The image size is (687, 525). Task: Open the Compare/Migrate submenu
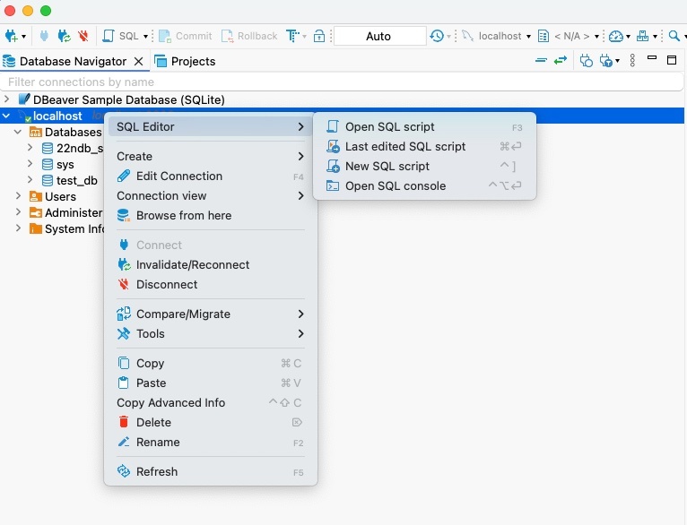coord(211,314)
